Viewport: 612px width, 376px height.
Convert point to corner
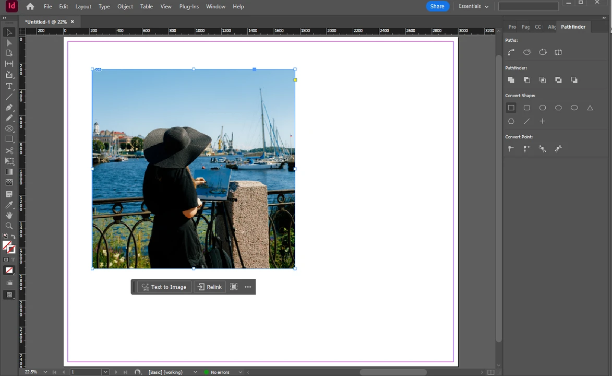(527, 149)
